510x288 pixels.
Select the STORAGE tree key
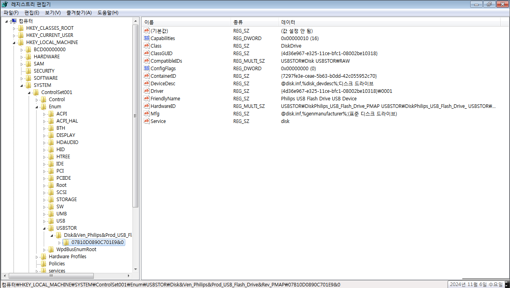(x=66, y=200)
